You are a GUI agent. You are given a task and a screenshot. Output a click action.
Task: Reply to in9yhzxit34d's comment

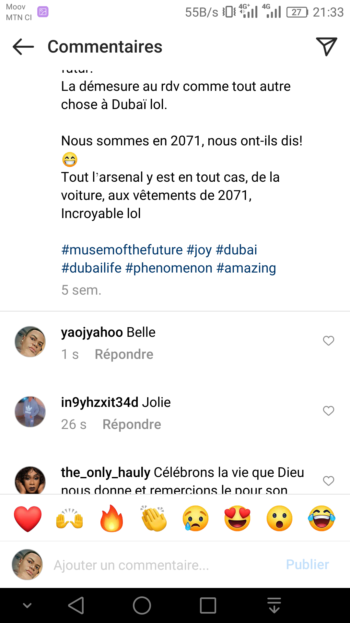tap(132, 424)
